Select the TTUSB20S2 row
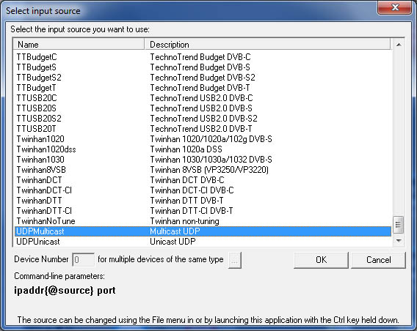Screen dimensions: 417x331 pyautogui.click(x=203, y=119)
